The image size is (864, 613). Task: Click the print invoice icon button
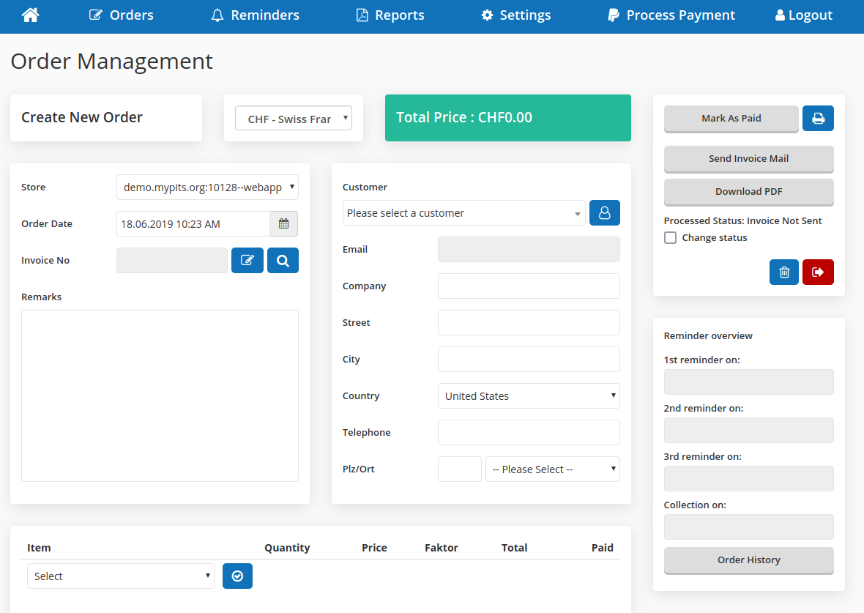click(x=818, y=119)
